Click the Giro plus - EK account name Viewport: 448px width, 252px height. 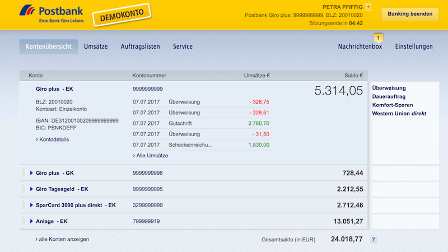point(54,89)
